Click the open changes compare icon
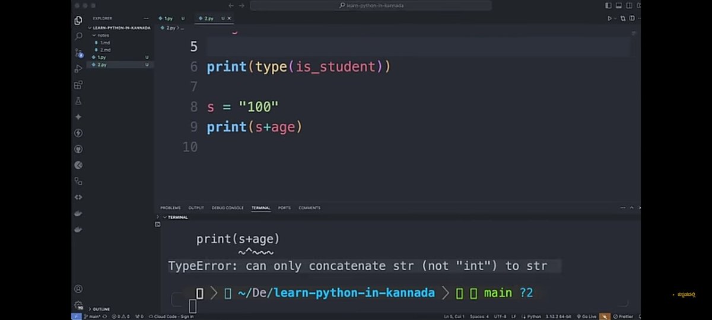The width and height of the screenshot is (712, 320). [x=622, y=18]
